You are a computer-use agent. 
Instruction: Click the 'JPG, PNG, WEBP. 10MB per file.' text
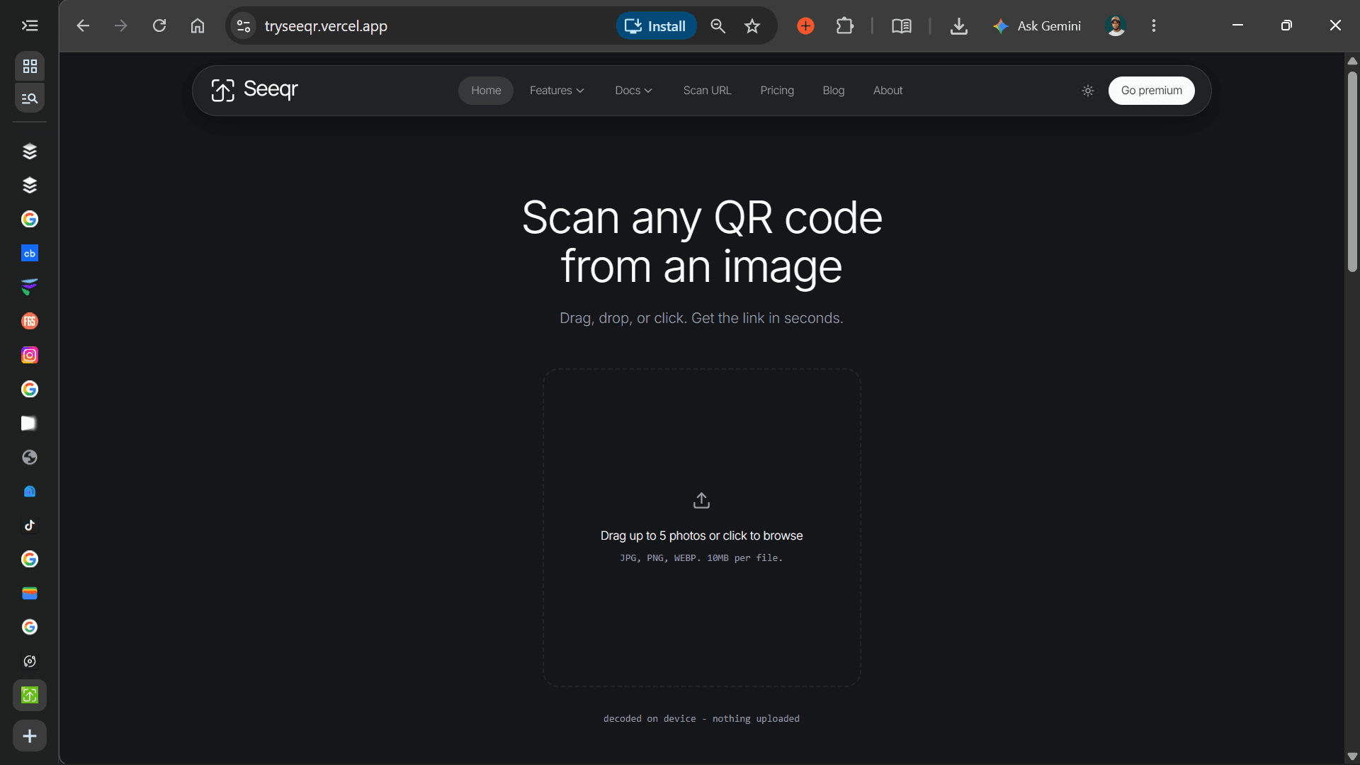click(x=701, y=558)
